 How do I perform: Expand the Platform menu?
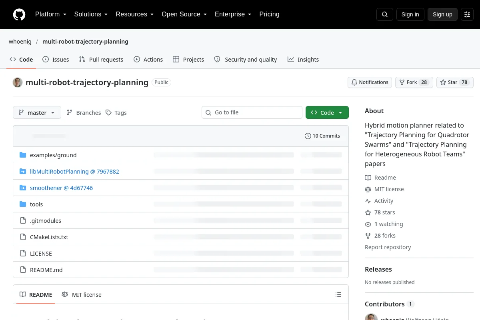point(51,14)
